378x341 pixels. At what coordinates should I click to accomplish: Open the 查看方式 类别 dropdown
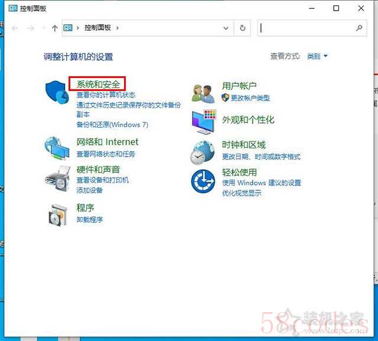click(317, 56)
